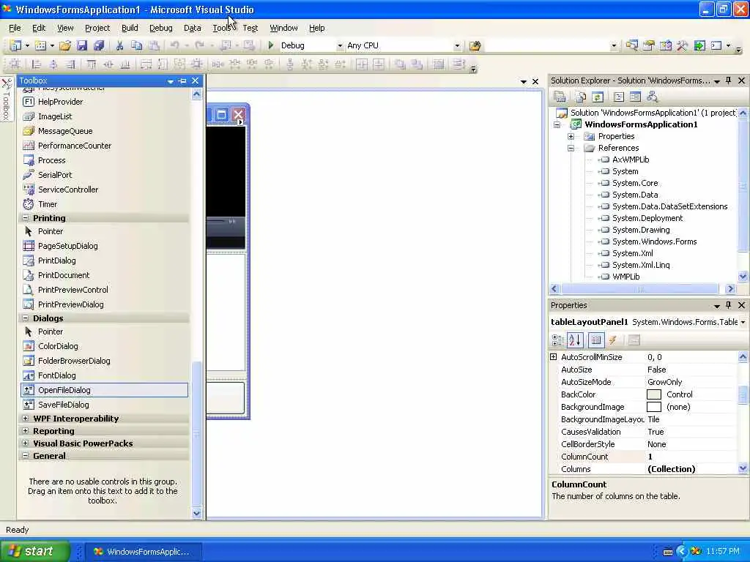This screenshot has height=562, width=750.
Task: Open the Debug menu
Action: [160, 29]
